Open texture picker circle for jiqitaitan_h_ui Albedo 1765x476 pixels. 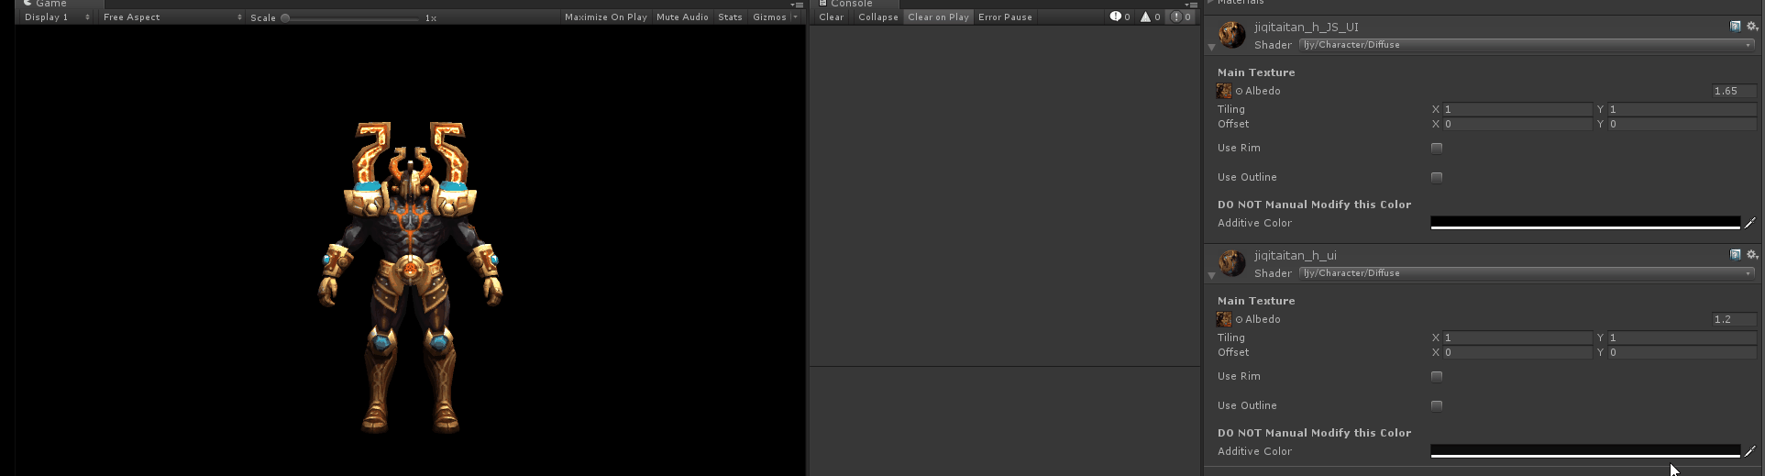coord(1239,319)
